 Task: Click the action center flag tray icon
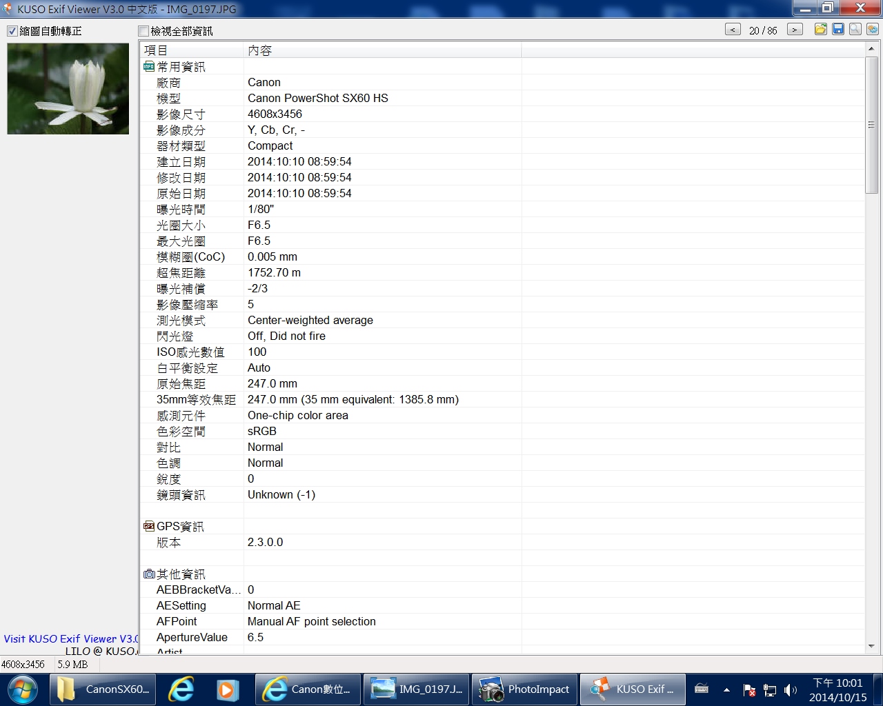pyautogui.click(x=749, y=690)
